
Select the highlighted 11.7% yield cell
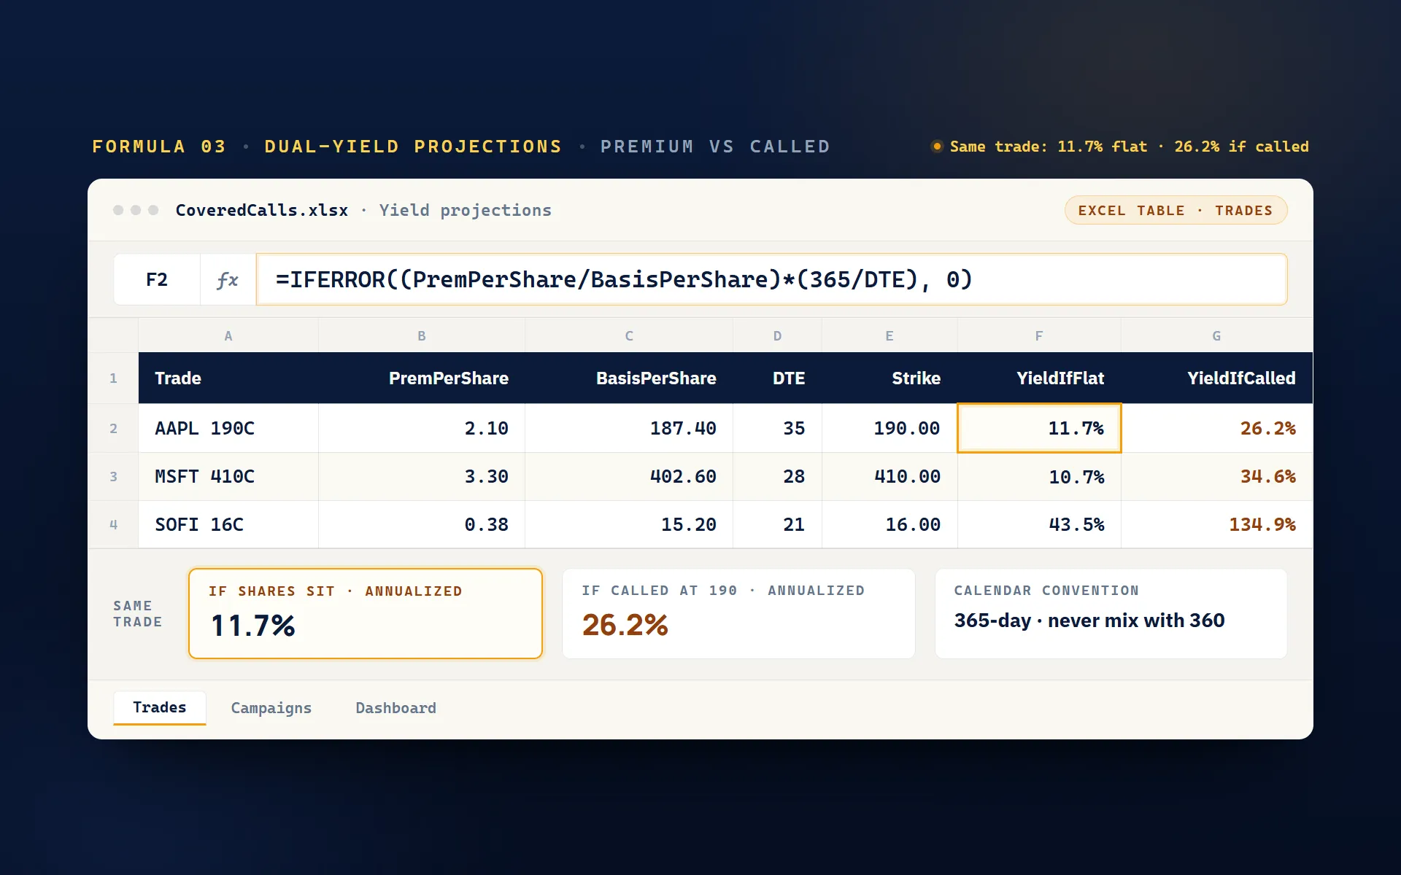pyautogui.click(x=1039, y=428)
